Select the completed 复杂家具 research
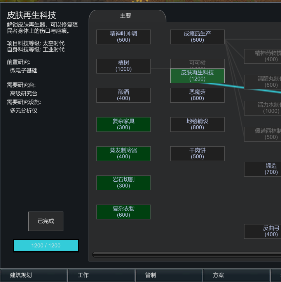Screen dimensions: 281x282 pyautogui.click(x=124, y=124)
